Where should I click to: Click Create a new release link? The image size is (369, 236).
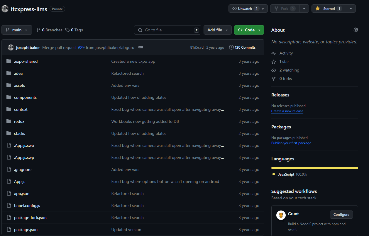[x=287, y=111]
